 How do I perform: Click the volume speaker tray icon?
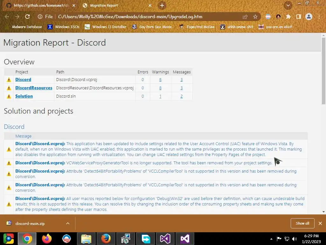pyautogui.click(x=294, y=239)
